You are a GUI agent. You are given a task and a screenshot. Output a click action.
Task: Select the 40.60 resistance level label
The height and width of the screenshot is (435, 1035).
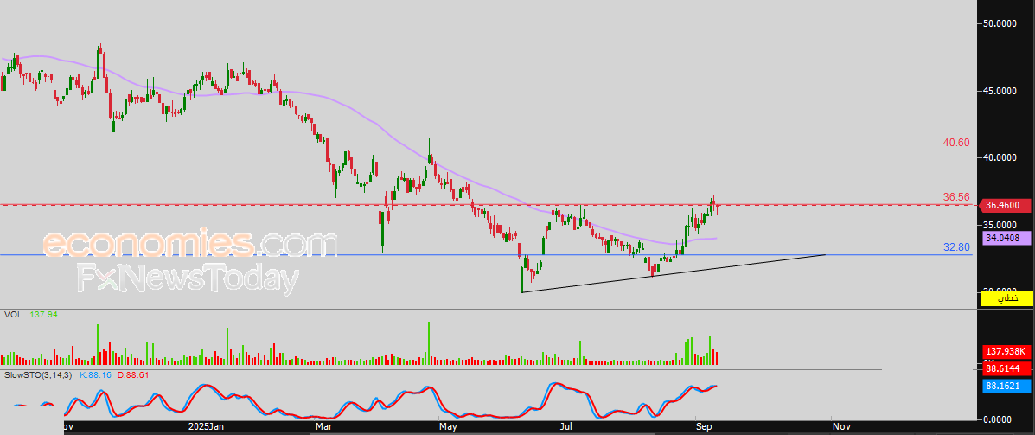click(956, 144)
